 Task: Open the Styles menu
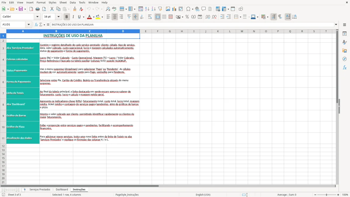52,2
